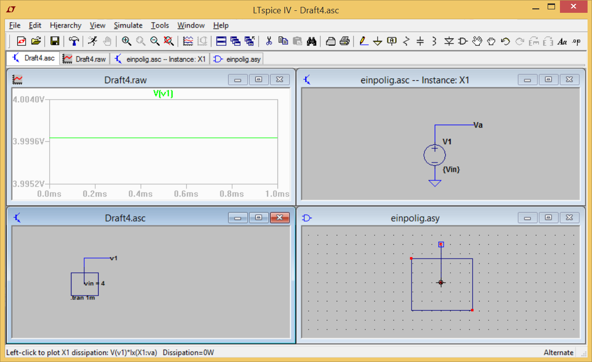
Task: Open a file via the folder icon
Action: tap(35, 41)
